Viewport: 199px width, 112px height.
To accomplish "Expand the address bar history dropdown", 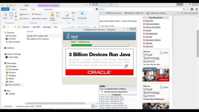I will [x=70, y=27].
